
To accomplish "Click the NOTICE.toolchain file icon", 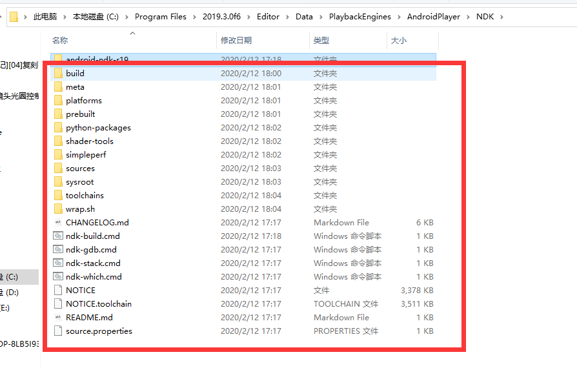I will [58, 303].
